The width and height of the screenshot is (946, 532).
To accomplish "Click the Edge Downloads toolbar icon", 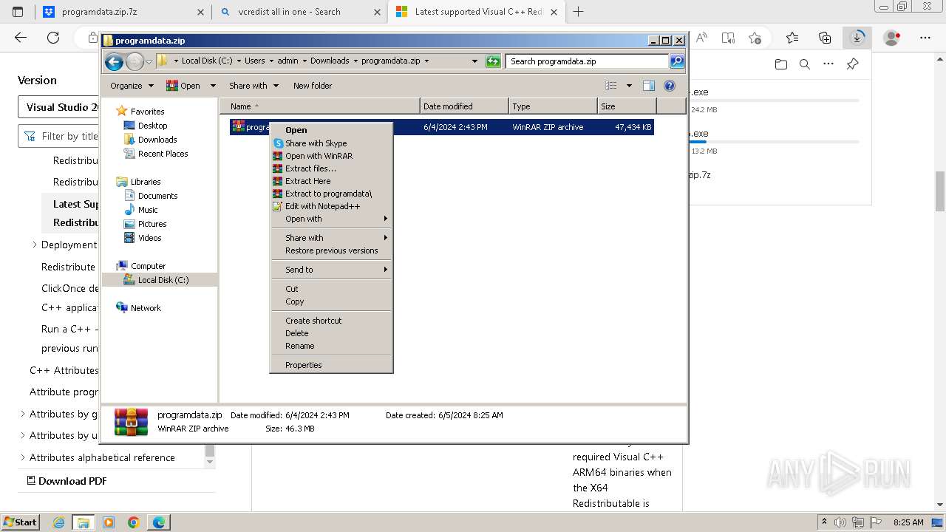I will point(857,38).
